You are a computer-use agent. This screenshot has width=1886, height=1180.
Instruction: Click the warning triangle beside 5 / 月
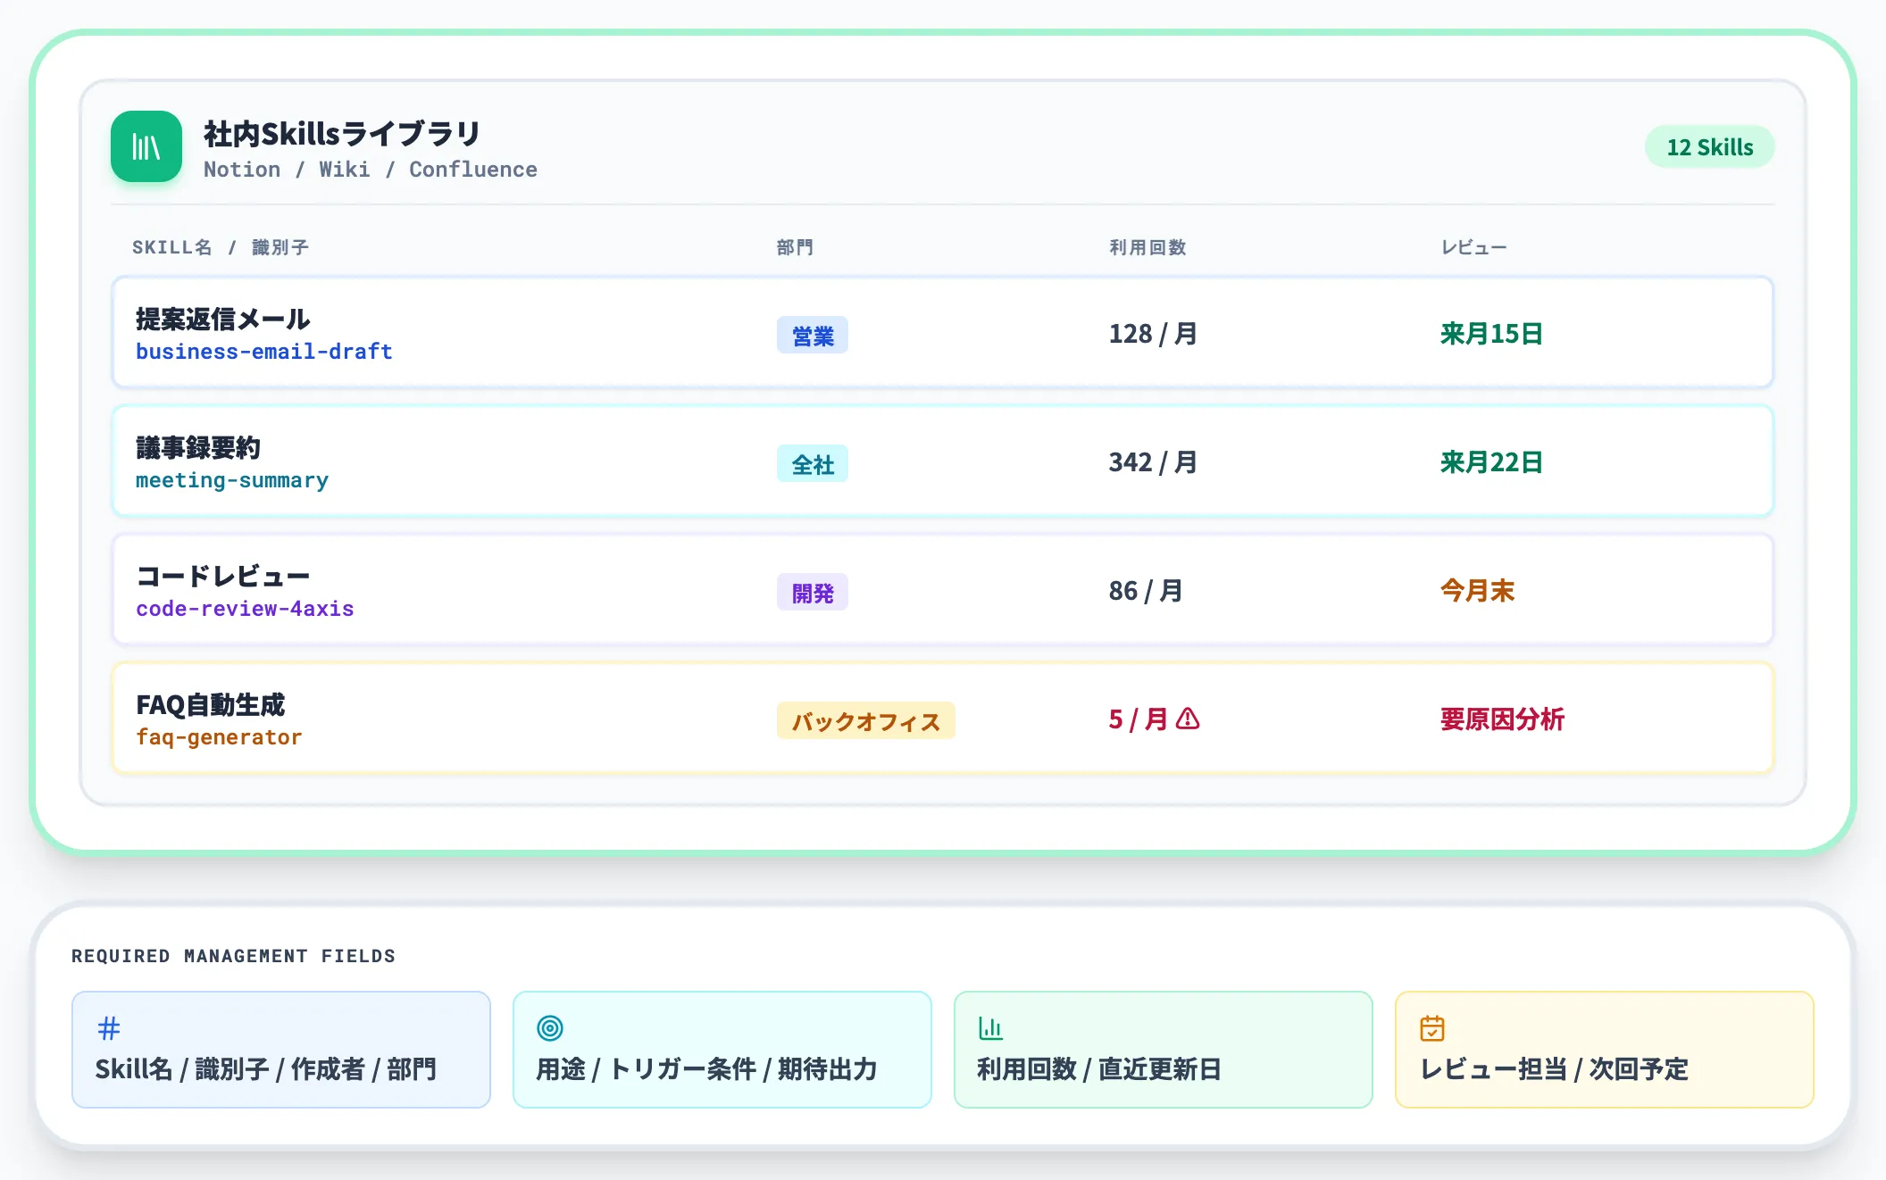[x=1188, y=719]
